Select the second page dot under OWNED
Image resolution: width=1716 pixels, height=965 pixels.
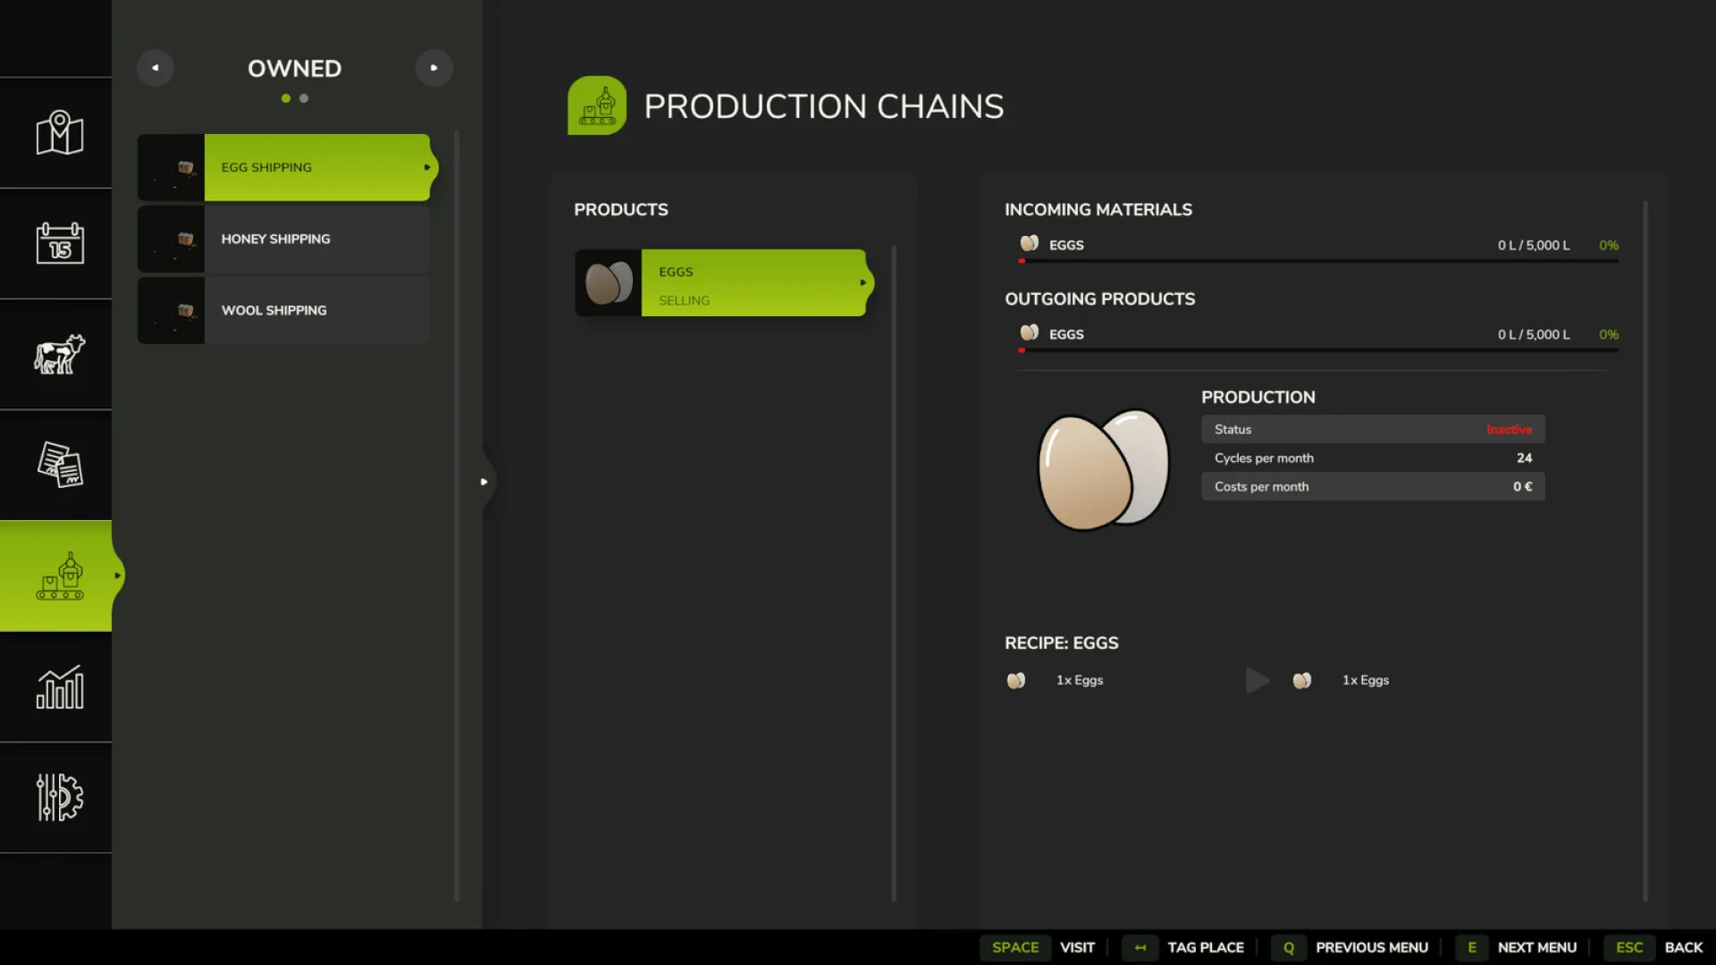(304, 98)
